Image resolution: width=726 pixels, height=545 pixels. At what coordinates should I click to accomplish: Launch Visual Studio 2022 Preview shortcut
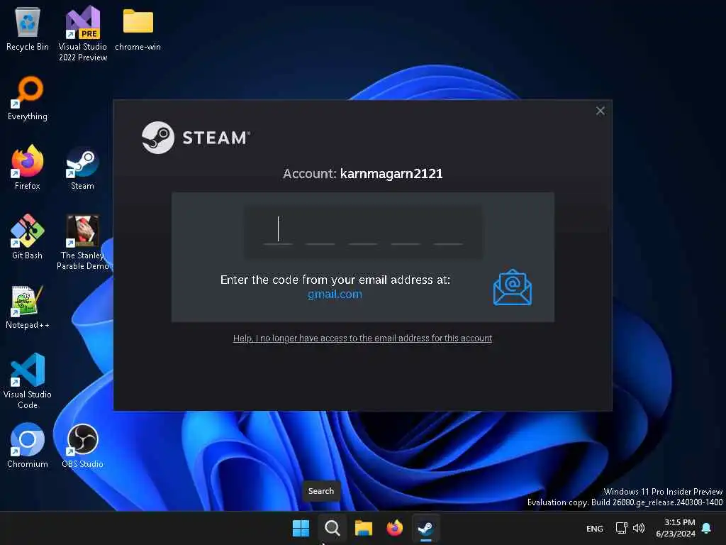coord(83,33)
